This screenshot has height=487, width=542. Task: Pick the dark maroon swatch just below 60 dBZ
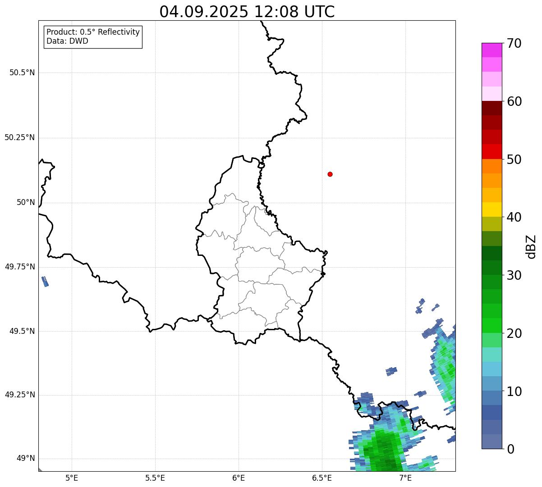pyautogui.click(x=491, y=108)
